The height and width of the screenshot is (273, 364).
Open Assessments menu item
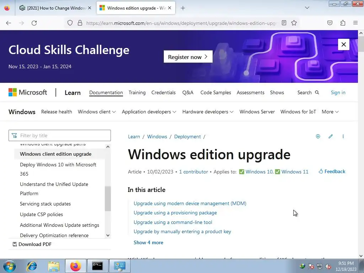(x=251, y=93)
